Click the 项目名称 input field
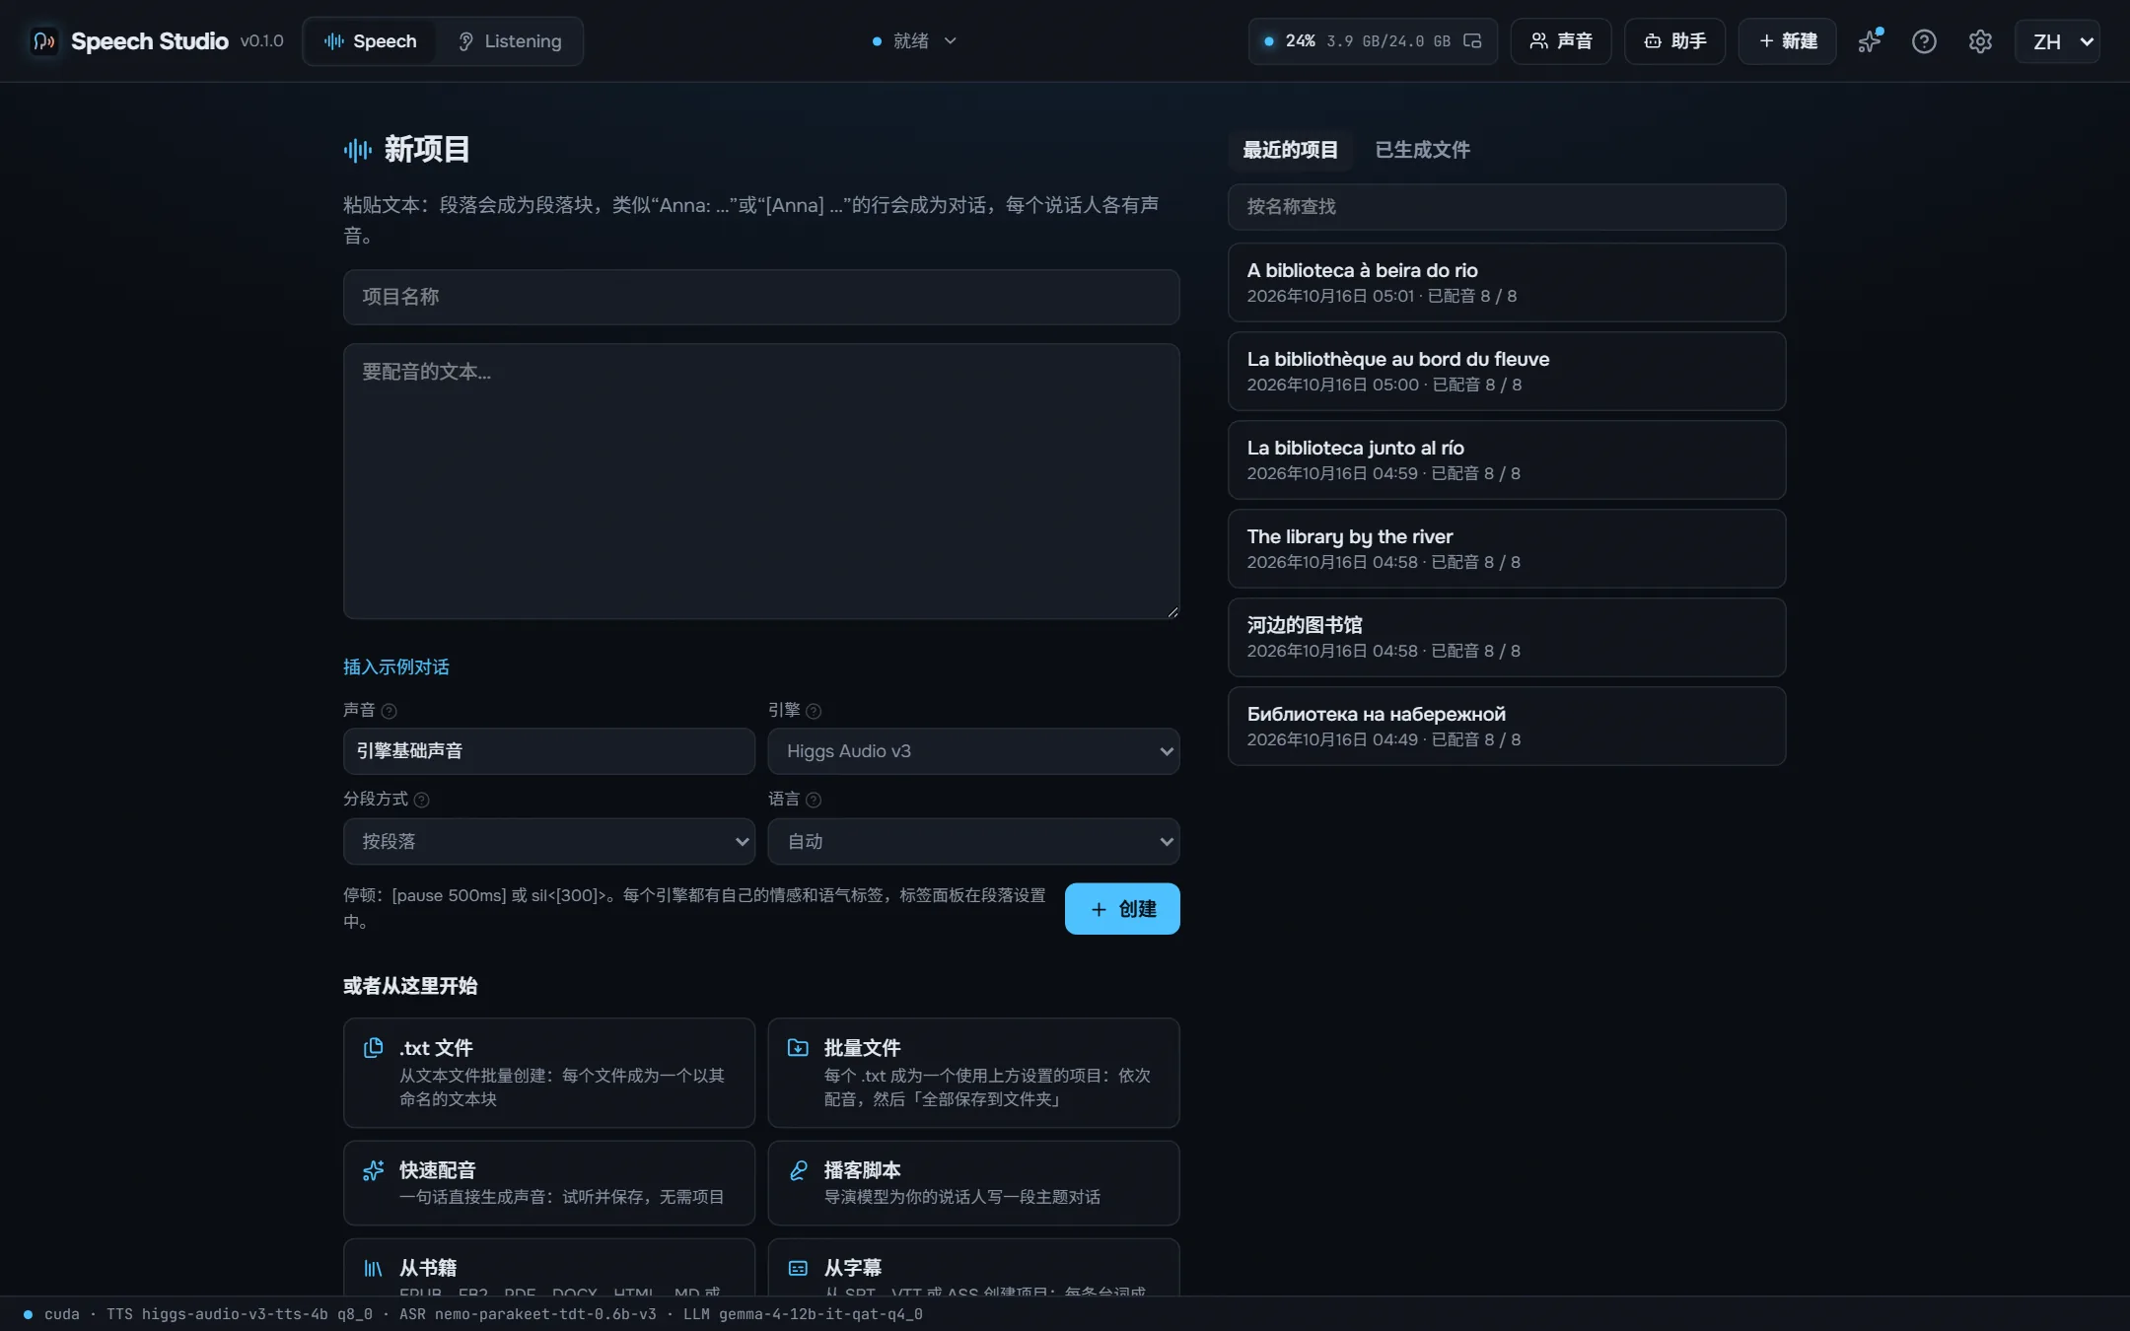 (761, 297)
